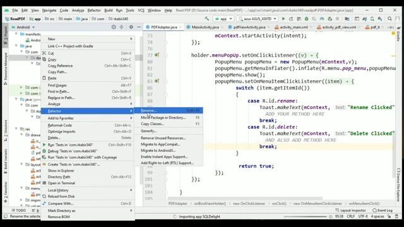Click the gutter marker on line 83

(157, 81)
